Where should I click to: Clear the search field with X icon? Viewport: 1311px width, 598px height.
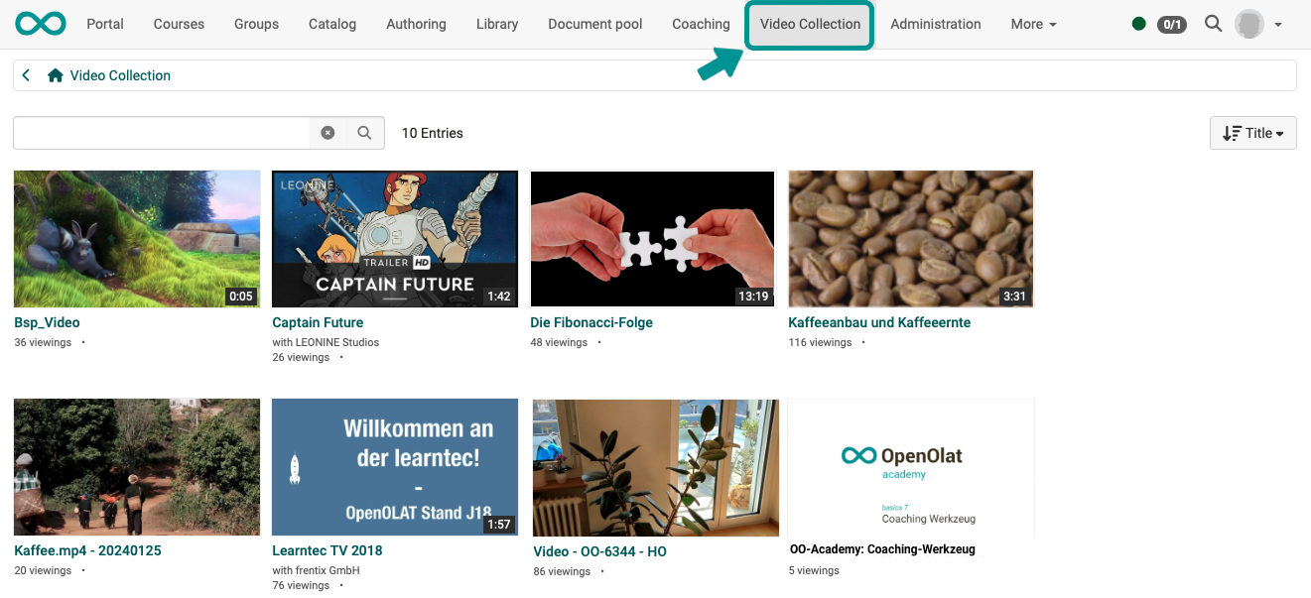[x=328, y=133]
